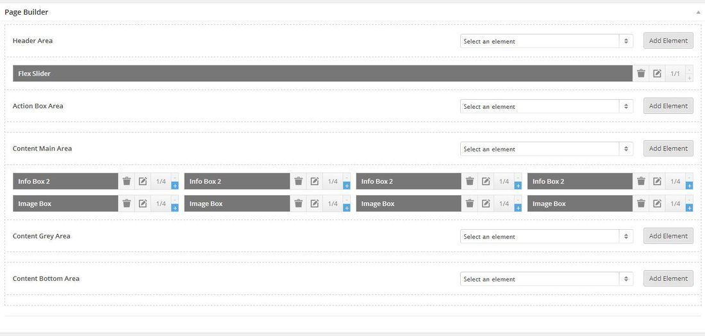Delete the third Image Box element
This screenshot has width=705, height=336.
(x=470, y=204)
